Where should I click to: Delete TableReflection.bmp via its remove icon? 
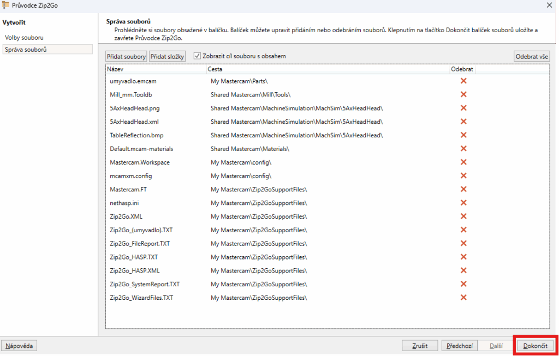pos(463,135)
